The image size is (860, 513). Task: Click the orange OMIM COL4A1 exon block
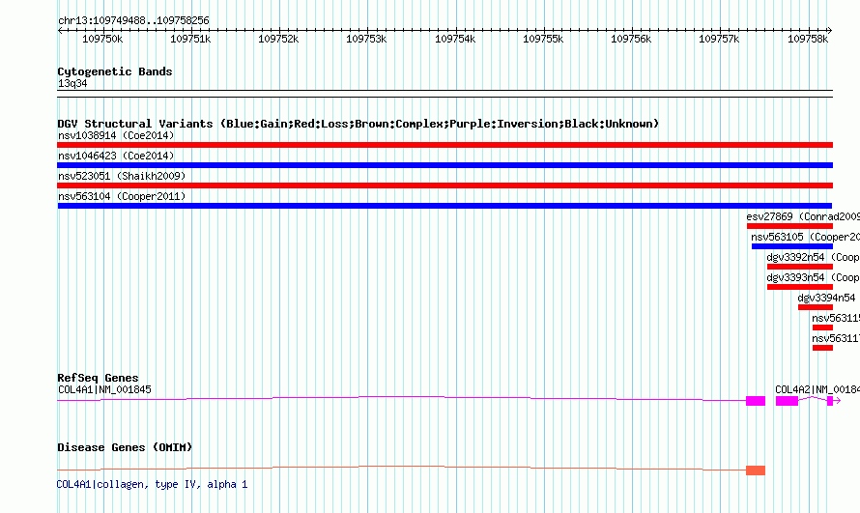pyautogui.click(x=756, y=470)
